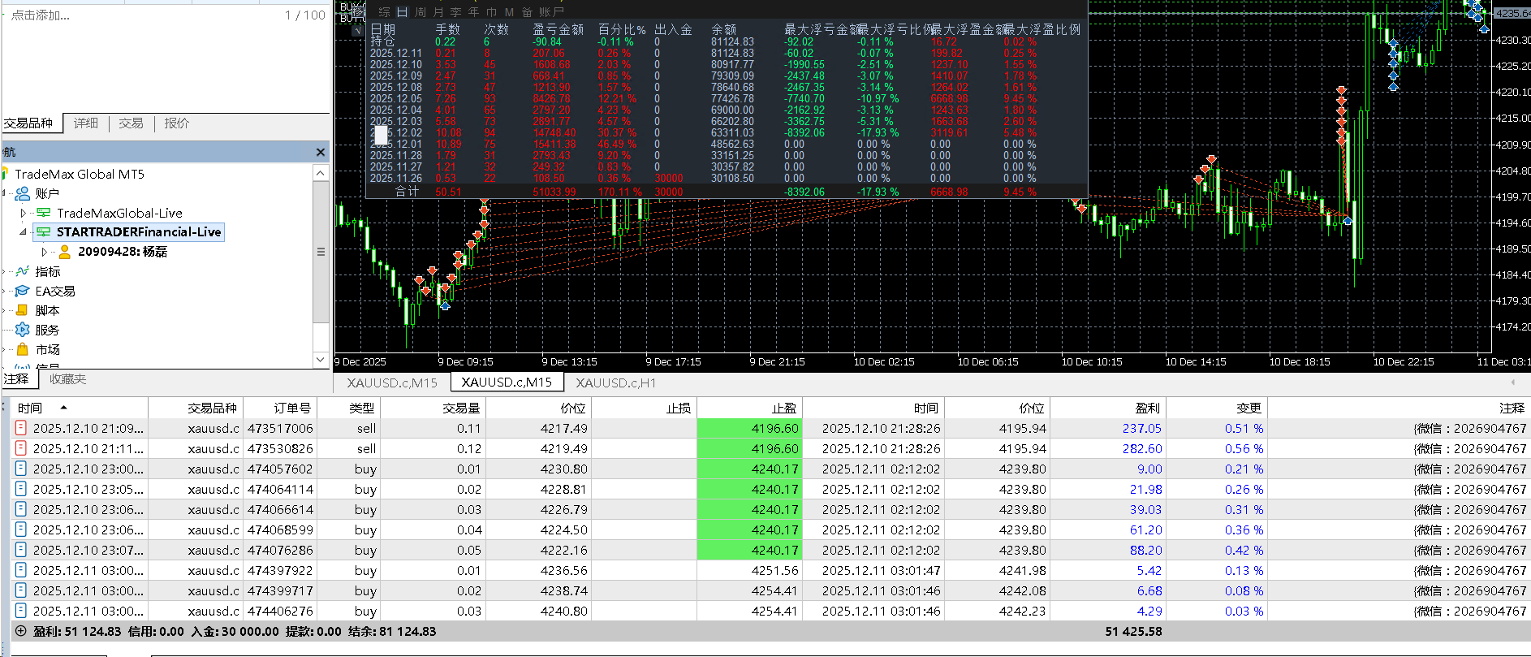Screen dimensions: 1531x657
Task: Collapse the STARTRADERFinancial-Live tree node
Action: point(23,232)
